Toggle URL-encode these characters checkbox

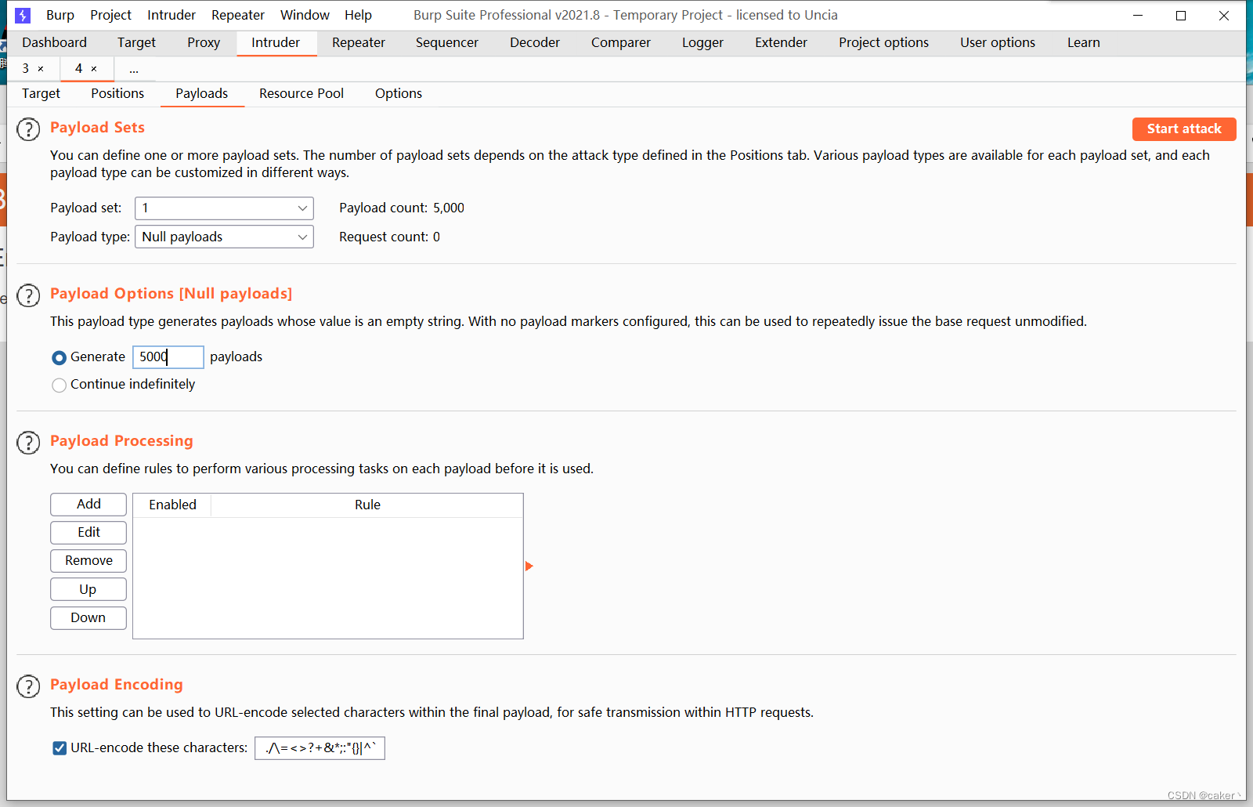[60, 748]
